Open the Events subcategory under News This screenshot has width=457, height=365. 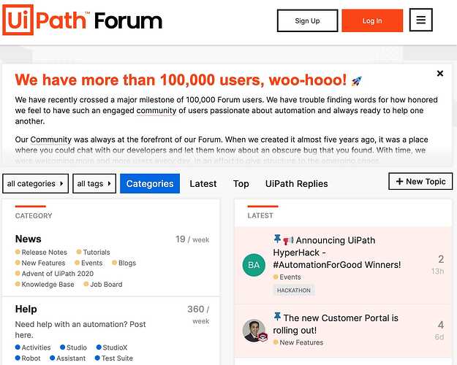coord(88,263)
